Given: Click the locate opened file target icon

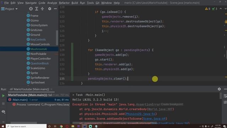Looking at the screenshot, I should click(31, 9).
